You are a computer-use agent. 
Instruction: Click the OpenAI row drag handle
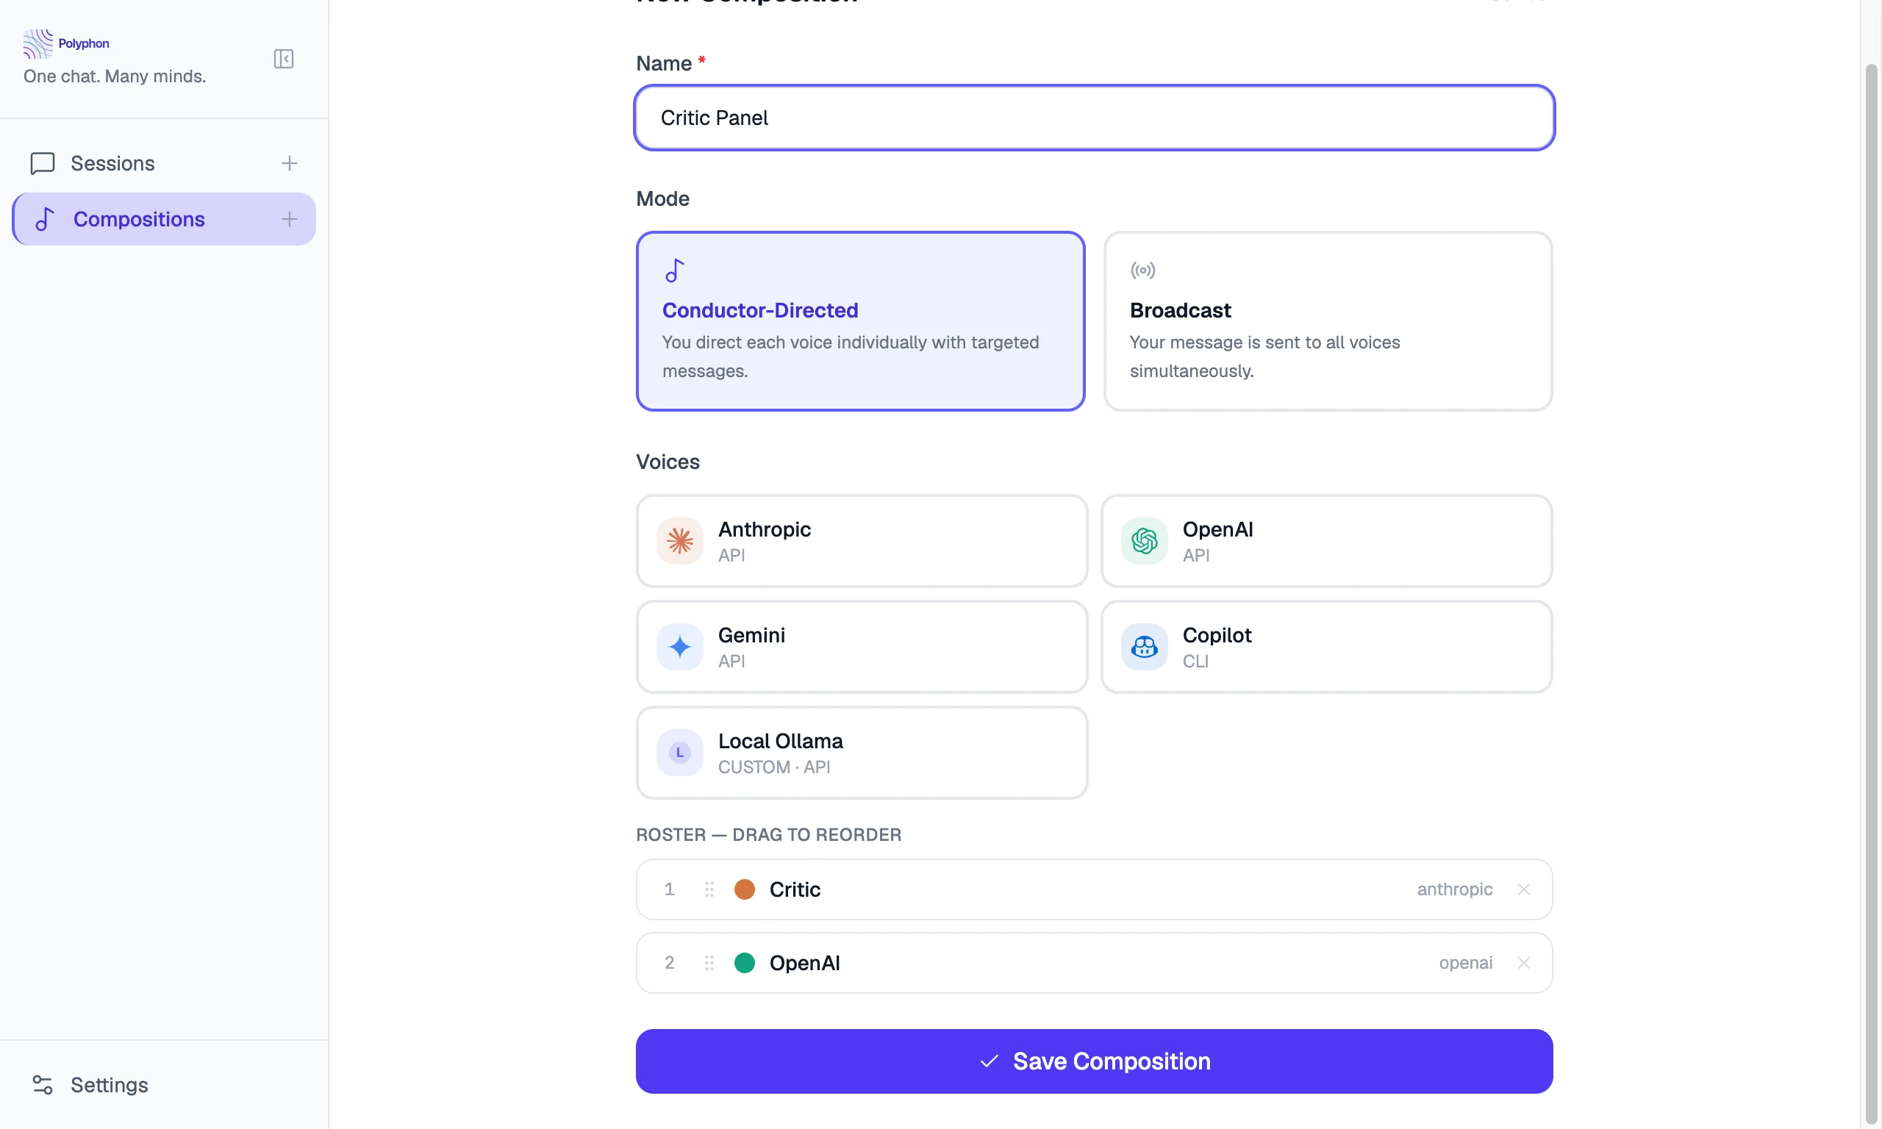click(x=709, y=963)
